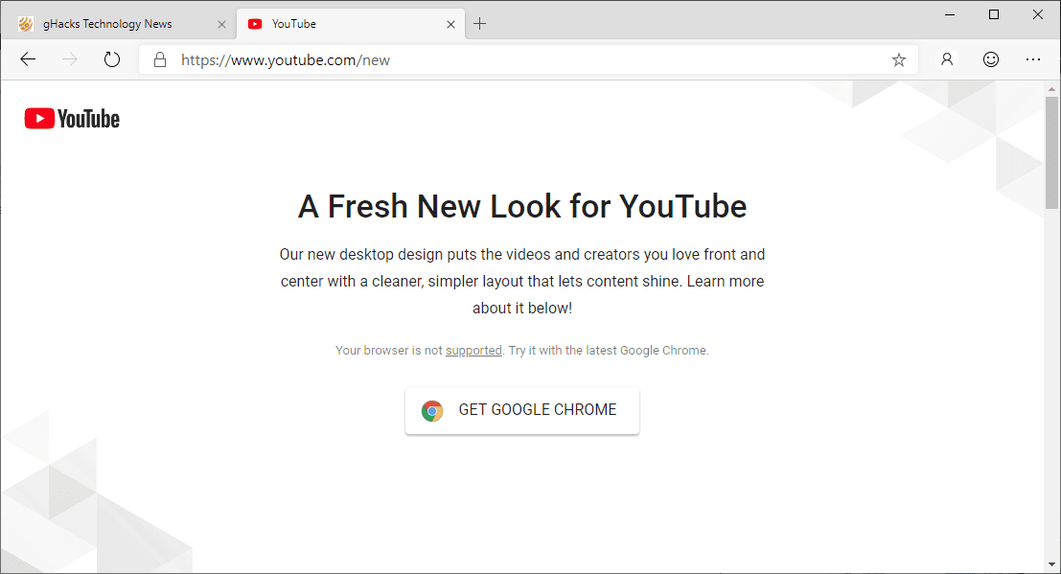This screenshot has height=574, width=1061.
Task: Click the scrollbar down arrow
Action: click(1051, 563)
